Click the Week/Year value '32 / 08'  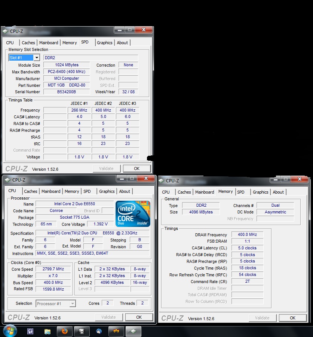(x=128, y=92)
